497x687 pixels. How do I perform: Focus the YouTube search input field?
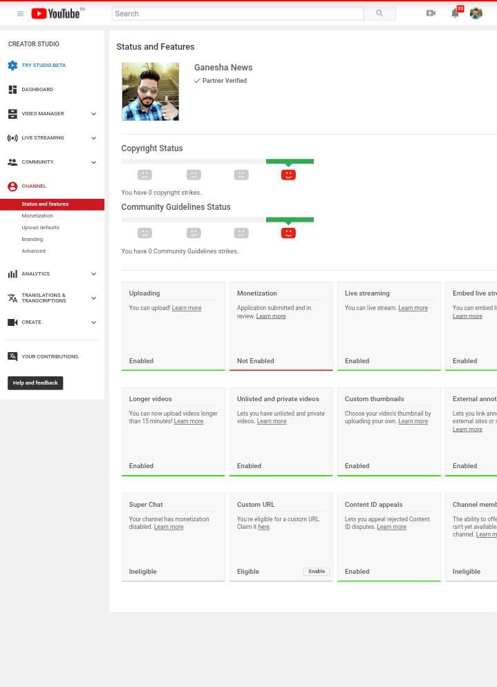click(238, 14)
